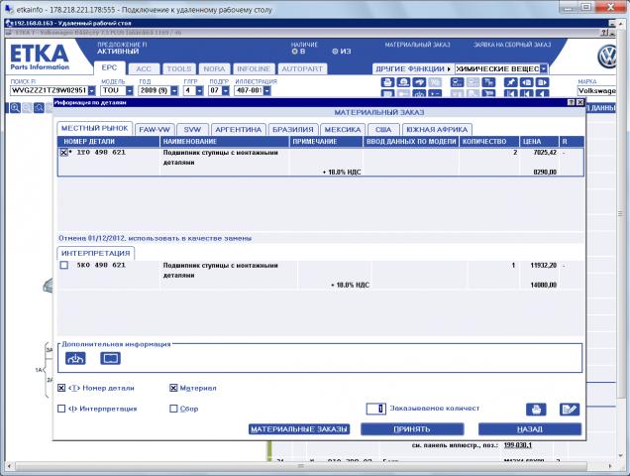Click the arrow icon right of printer icons

click(419, 82)
